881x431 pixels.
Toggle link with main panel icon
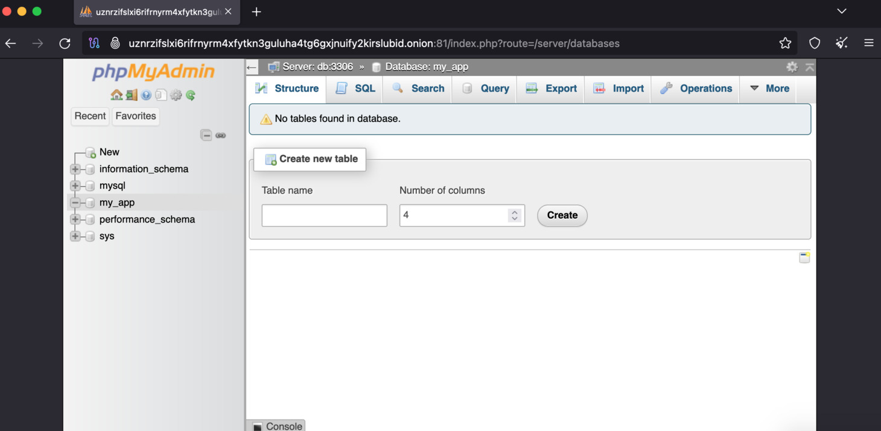(x=221, y=135)
